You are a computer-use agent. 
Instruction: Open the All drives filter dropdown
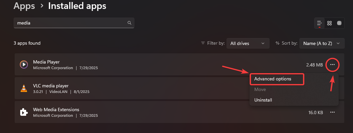point(248,43)
